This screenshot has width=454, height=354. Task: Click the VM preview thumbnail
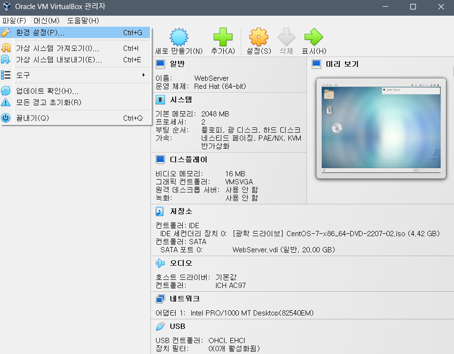click(381, 128)
